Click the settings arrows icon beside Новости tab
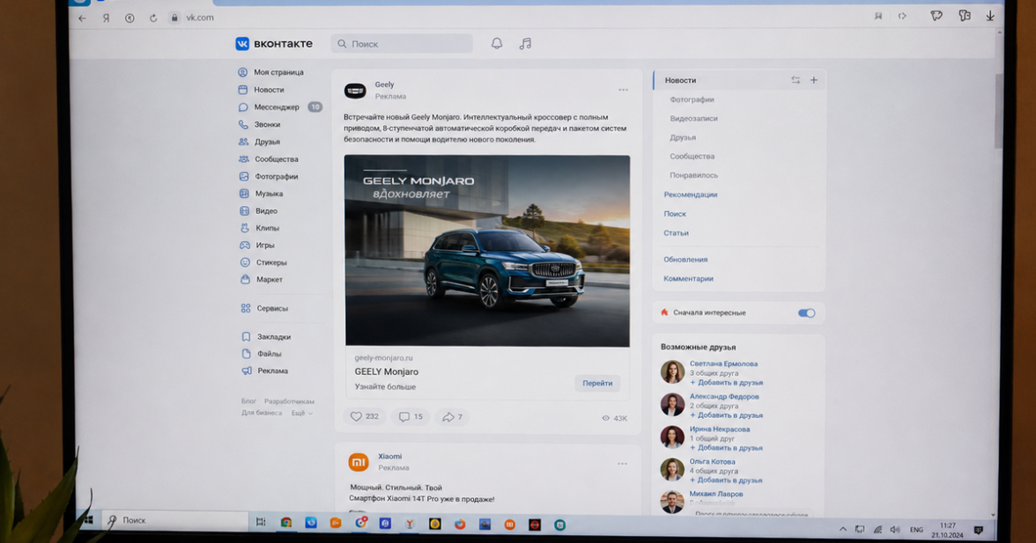The width and height of the screenshot is (1036, 543). [795, 80]
